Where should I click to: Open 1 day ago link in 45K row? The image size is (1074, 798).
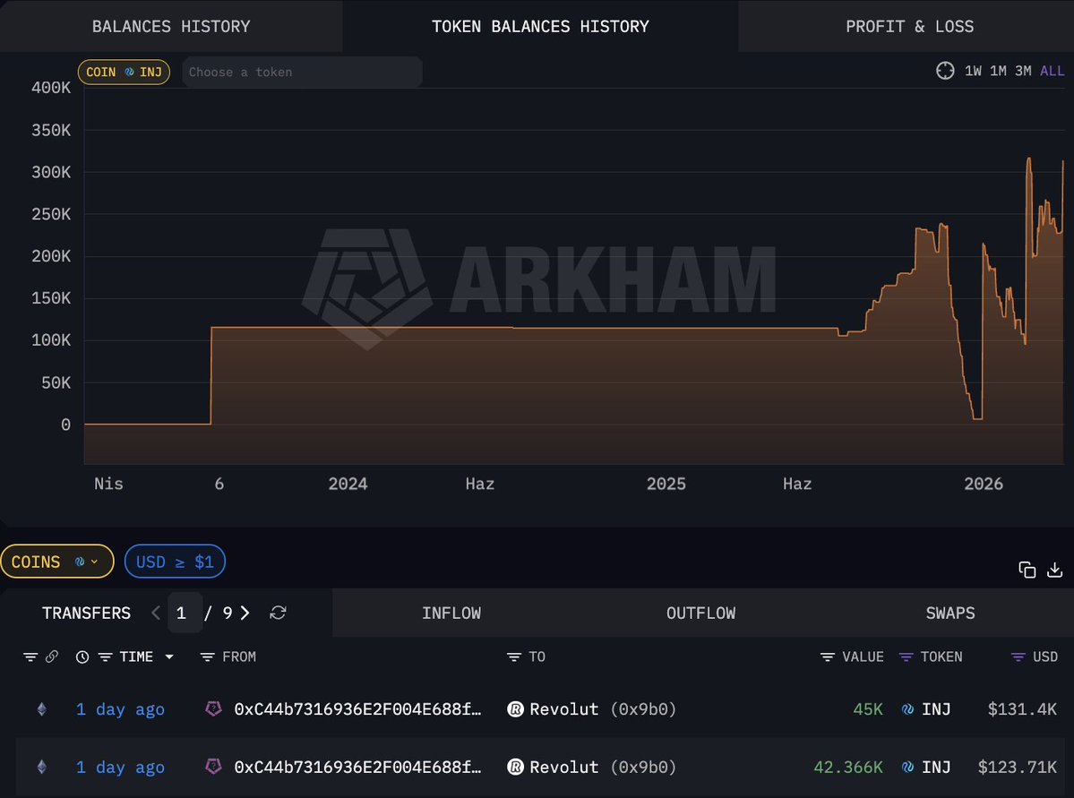(x=121, y=709)
